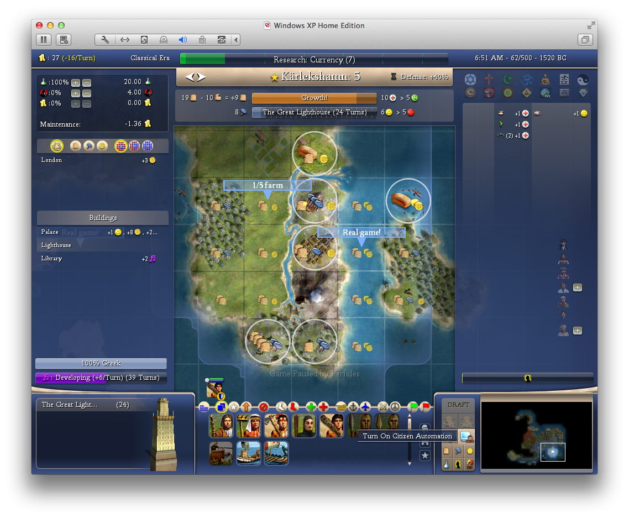The image size is (629, 518).
Task: Click the speaker sound icon in the toolbar
Action: (x=183, y=40)
